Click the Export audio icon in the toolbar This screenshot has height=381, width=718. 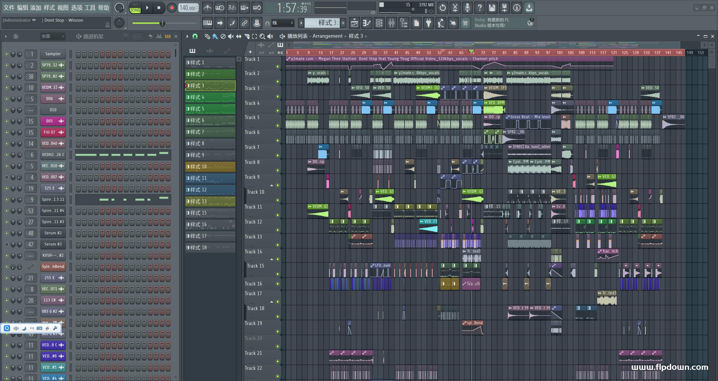click(x=529, y=7)
